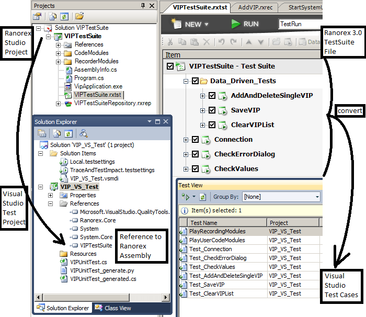Click the Show All Files icon in Projects toolbar
The width and height of the screenshot is (366, 317).
tap(52, 16)
